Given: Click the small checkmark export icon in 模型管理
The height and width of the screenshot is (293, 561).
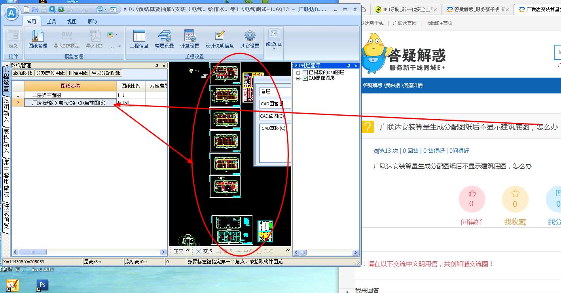Looking at the screenshot, I should [110, 35].
